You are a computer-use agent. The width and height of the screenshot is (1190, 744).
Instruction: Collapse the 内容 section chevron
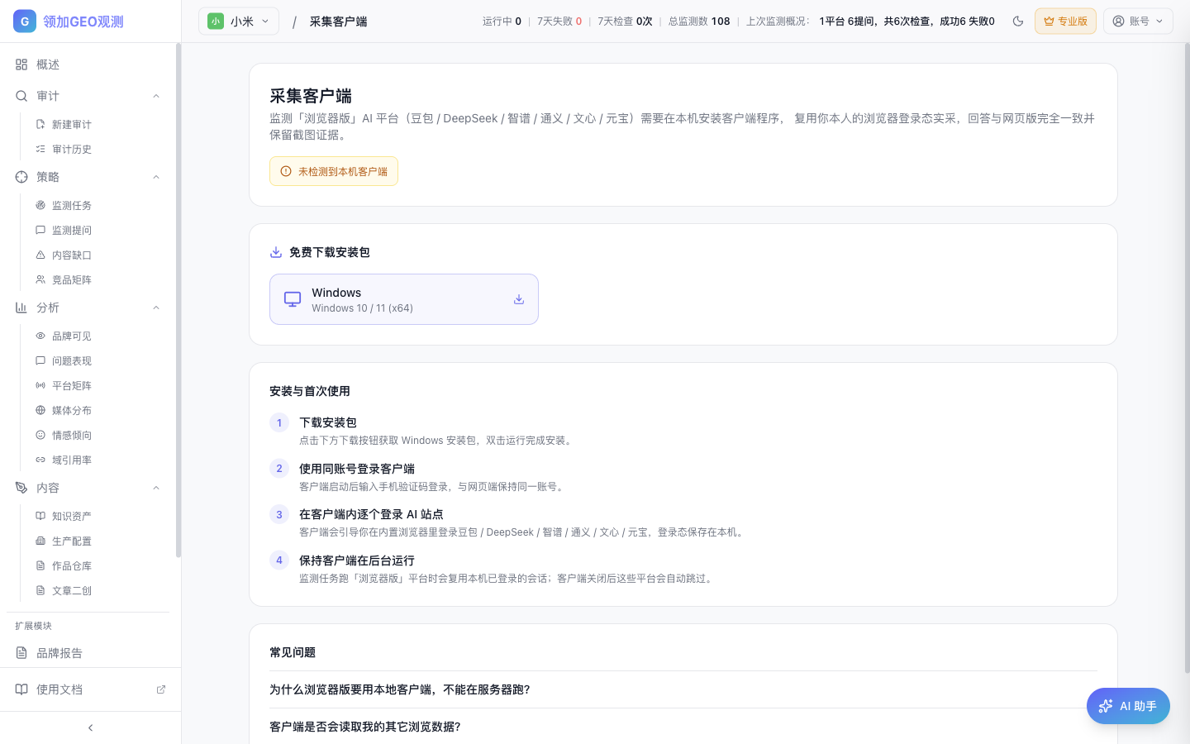pyautogui.click(x=156, y=488)
